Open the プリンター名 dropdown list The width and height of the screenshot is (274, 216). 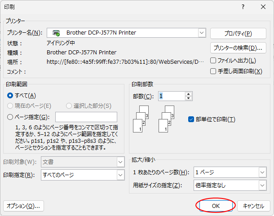click(x=202, y=33)
